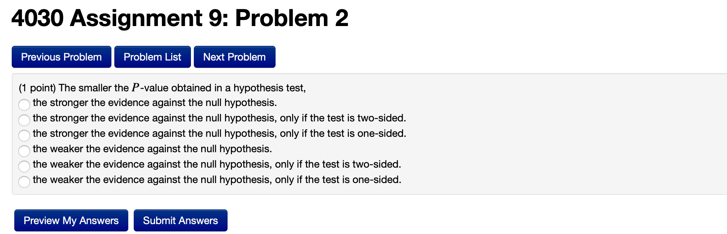
Task: Click the "4030 Assignment 9: Problem 2" heading
Action: click(x=180, y=18)
